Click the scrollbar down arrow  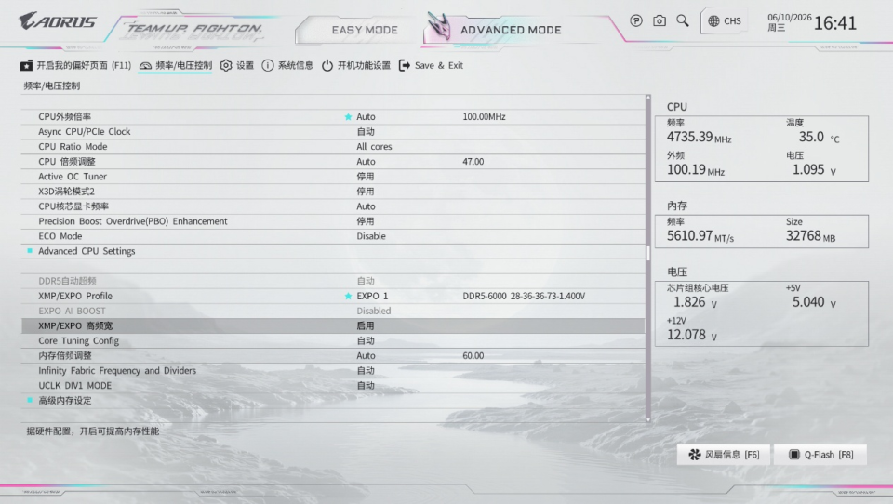coord(648,420)
